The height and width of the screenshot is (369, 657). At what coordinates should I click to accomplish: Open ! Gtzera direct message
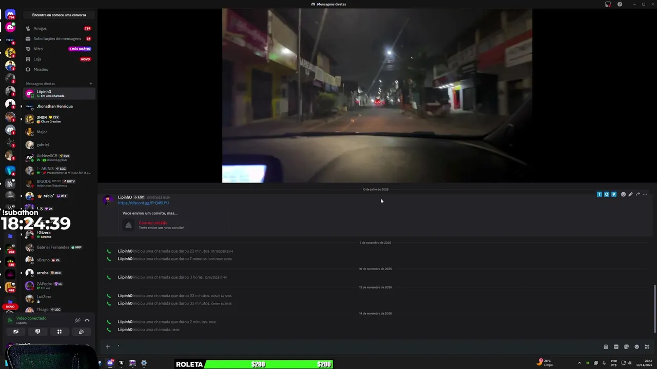click(x=59, y=234)
